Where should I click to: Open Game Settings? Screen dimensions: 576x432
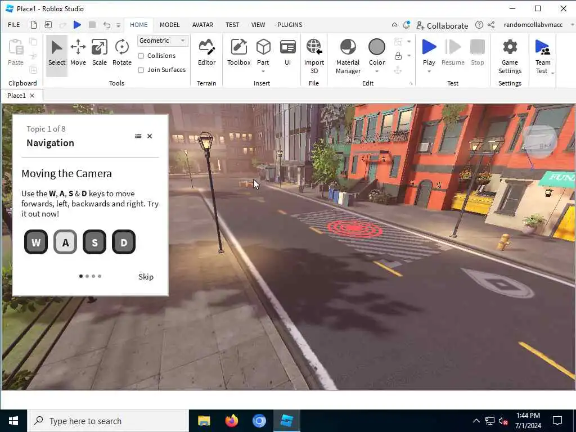(x=510, y=57)
